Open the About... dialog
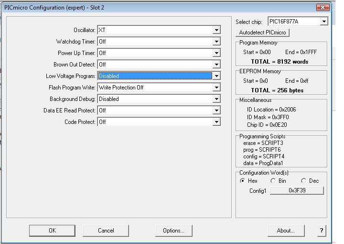 coord(286,231)
